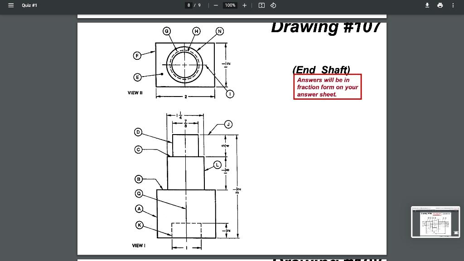Screen dimensions: 464x261
Task: Download the quiz PDF
Action: point(426,5)
